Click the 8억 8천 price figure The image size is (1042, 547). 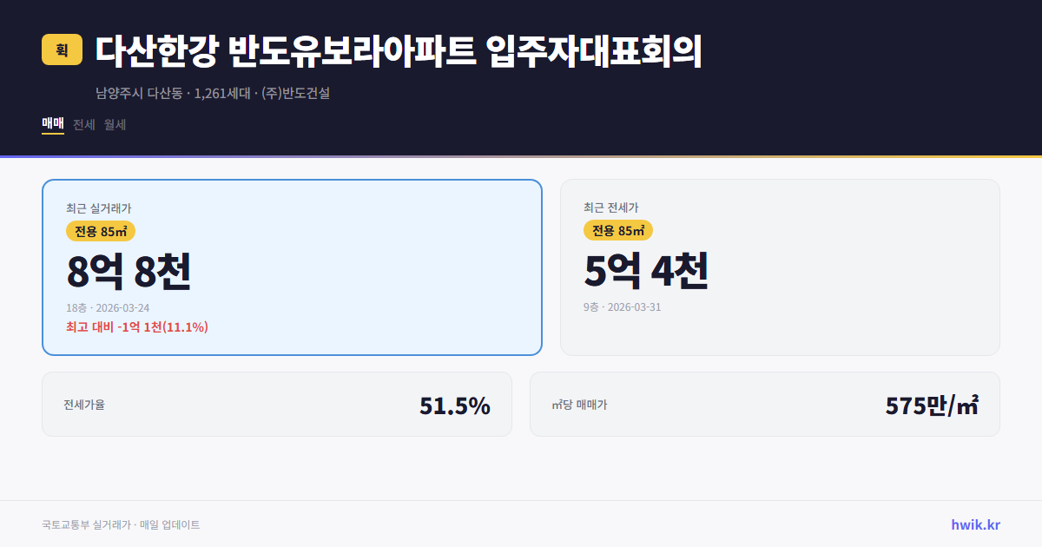click(130, 271)
